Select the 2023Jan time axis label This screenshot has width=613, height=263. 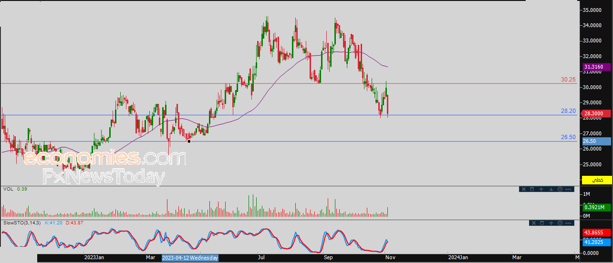[94, 257]
